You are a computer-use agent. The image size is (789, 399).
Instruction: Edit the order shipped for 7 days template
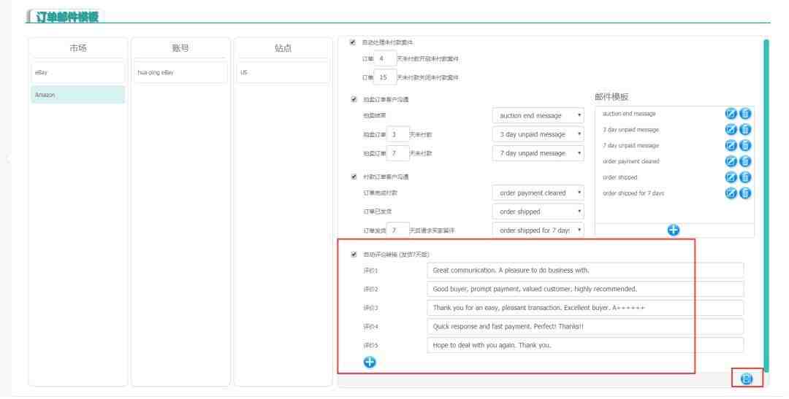point(731,193)
